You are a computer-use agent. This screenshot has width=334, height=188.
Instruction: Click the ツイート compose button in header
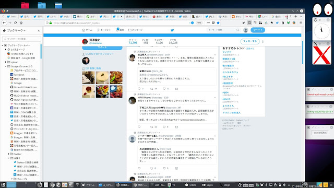point(258,30)
